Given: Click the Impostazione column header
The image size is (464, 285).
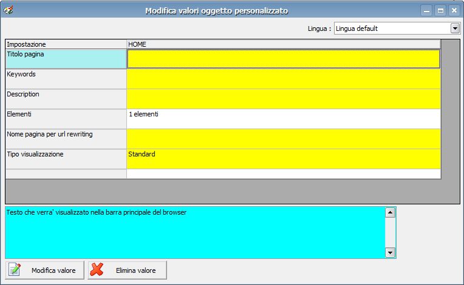Looking at the screenshot, I should [66, 44].
